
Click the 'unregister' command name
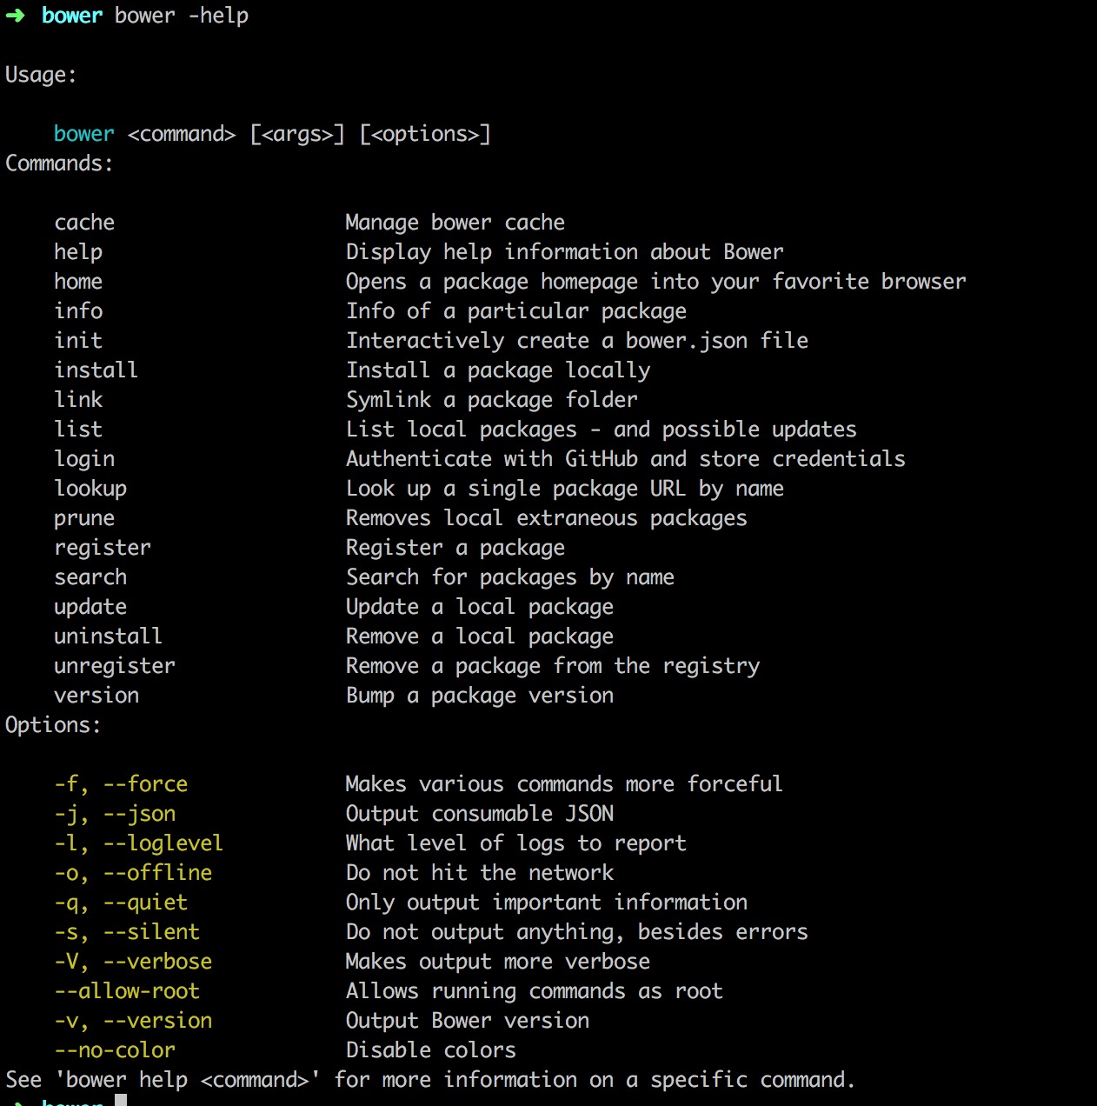pos(115,666)
